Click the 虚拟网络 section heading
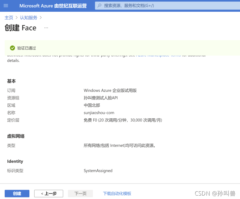The height and width of the screenshot is (199, 240). tap(16, 136)
